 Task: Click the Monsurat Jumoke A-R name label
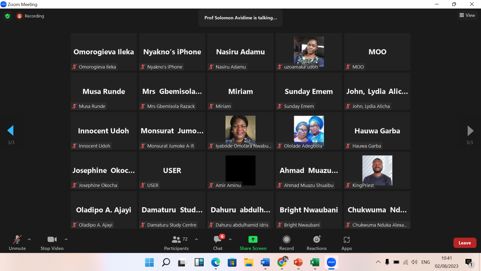point(171,146)
